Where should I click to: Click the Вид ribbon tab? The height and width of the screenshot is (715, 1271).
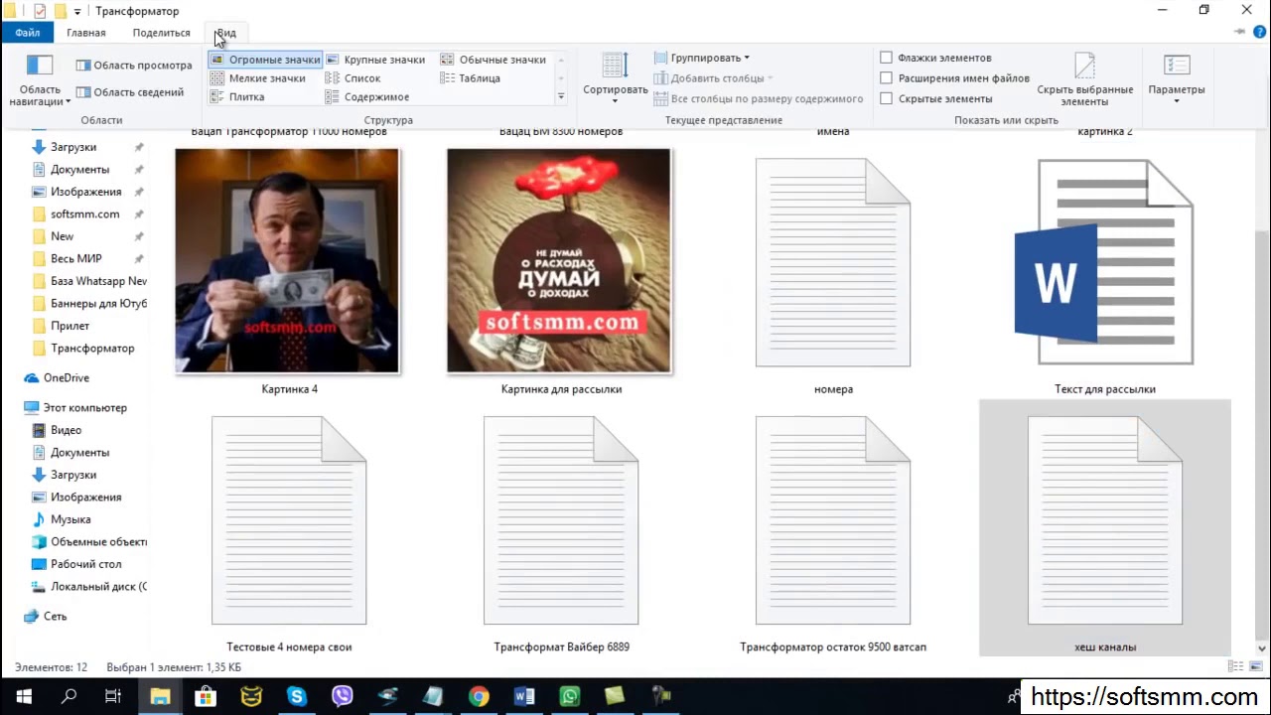(226, 33)
